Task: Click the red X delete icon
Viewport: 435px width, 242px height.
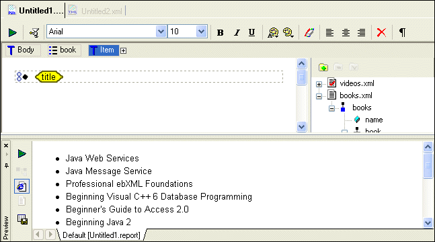Action: (x=381, y=32)
